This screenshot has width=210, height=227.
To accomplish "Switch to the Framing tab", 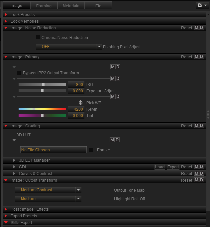I will (44, 6).
